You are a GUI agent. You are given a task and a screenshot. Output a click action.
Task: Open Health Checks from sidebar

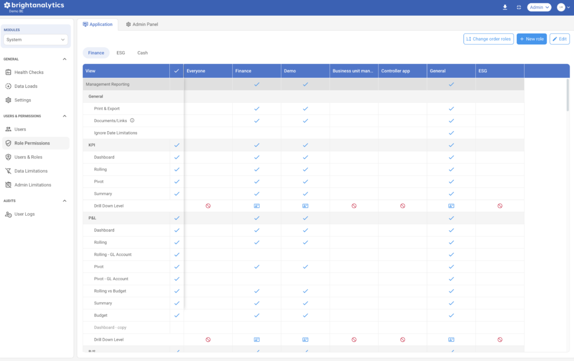tap(29, 72)
